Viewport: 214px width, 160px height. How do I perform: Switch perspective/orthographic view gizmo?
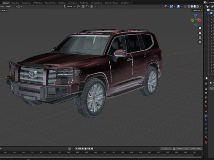200,42
